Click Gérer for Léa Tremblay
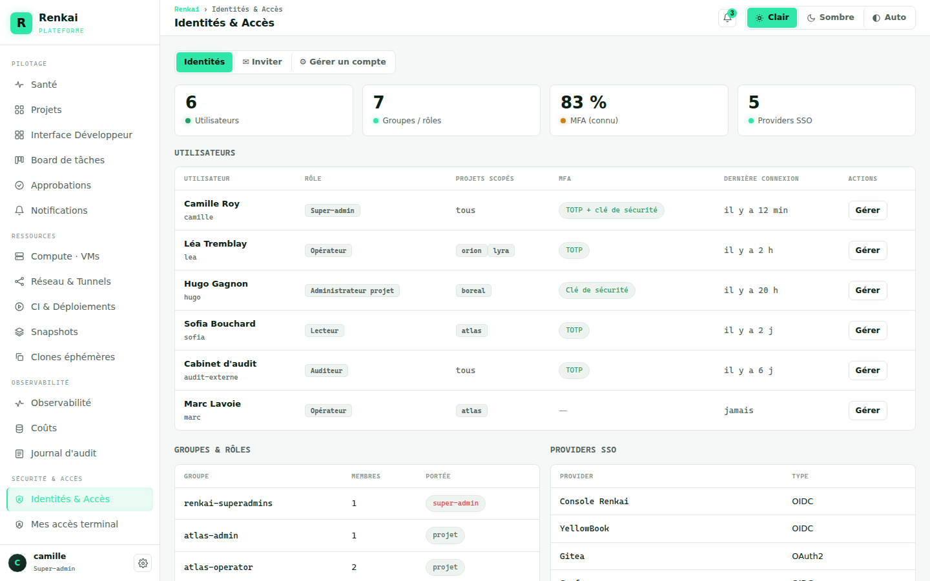Image resolution: width=930 pixels, height=581 pixels. coord(867,250)
